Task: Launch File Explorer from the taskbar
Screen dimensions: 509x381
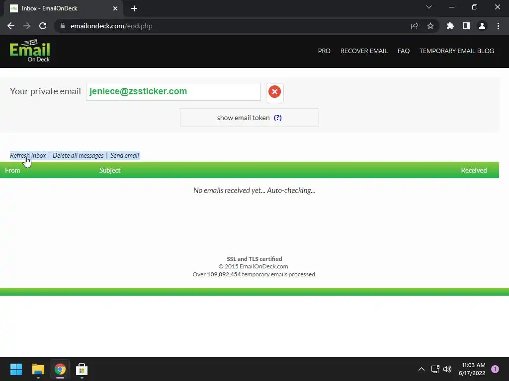Action: [38, 369]
